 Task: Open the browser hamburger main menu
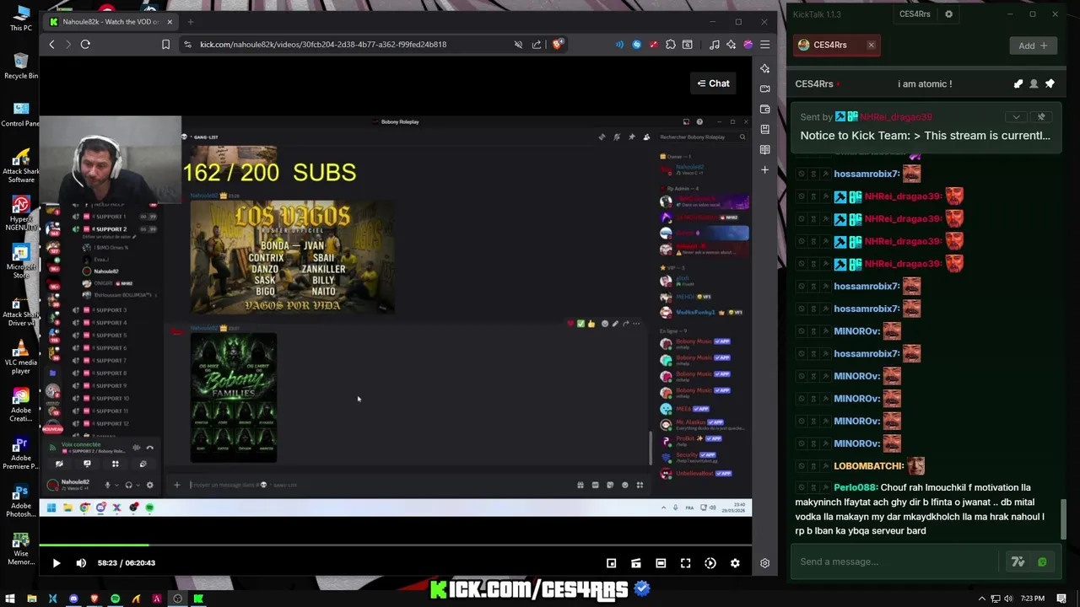coord(764,45)
